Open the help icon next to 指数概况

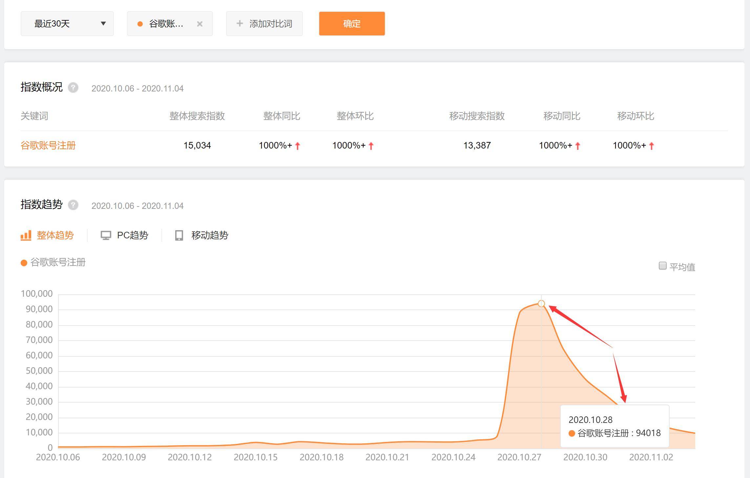coord(73,88)
